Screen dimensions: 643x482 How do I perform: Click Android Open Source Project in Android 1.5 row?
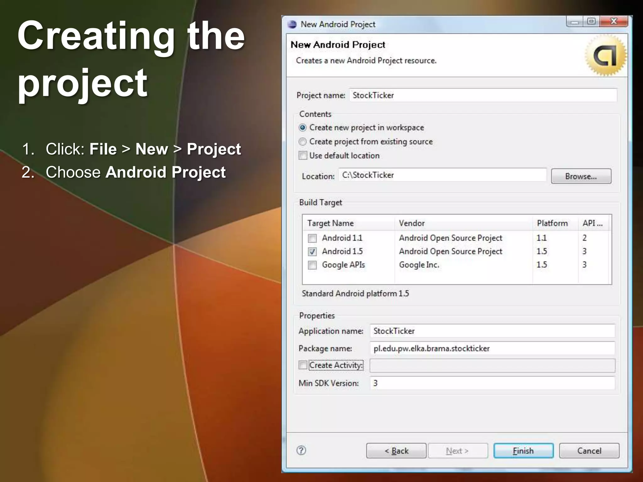pyautogui.click(x=451, y=251)
